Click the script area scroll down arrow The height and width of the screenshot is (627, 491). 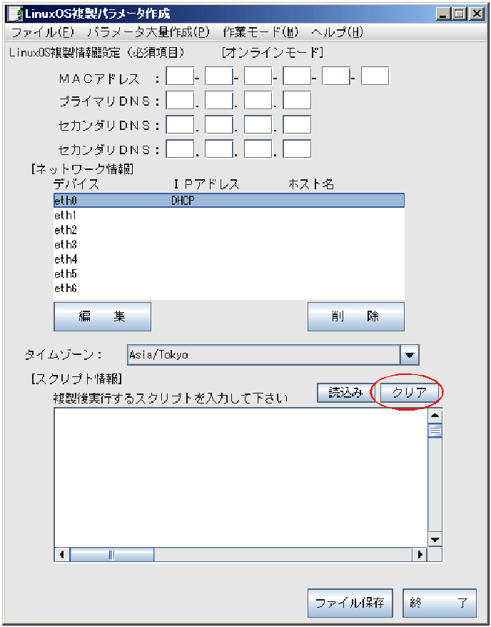tap(435, 539)
